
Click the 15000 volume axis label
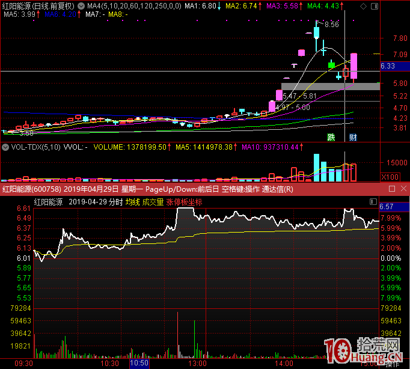coord(397,162)
